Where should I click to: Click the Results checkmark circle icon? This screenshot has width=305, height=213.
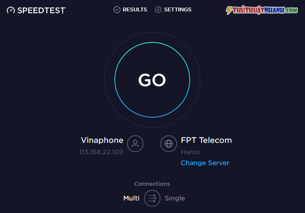(117, 10)
